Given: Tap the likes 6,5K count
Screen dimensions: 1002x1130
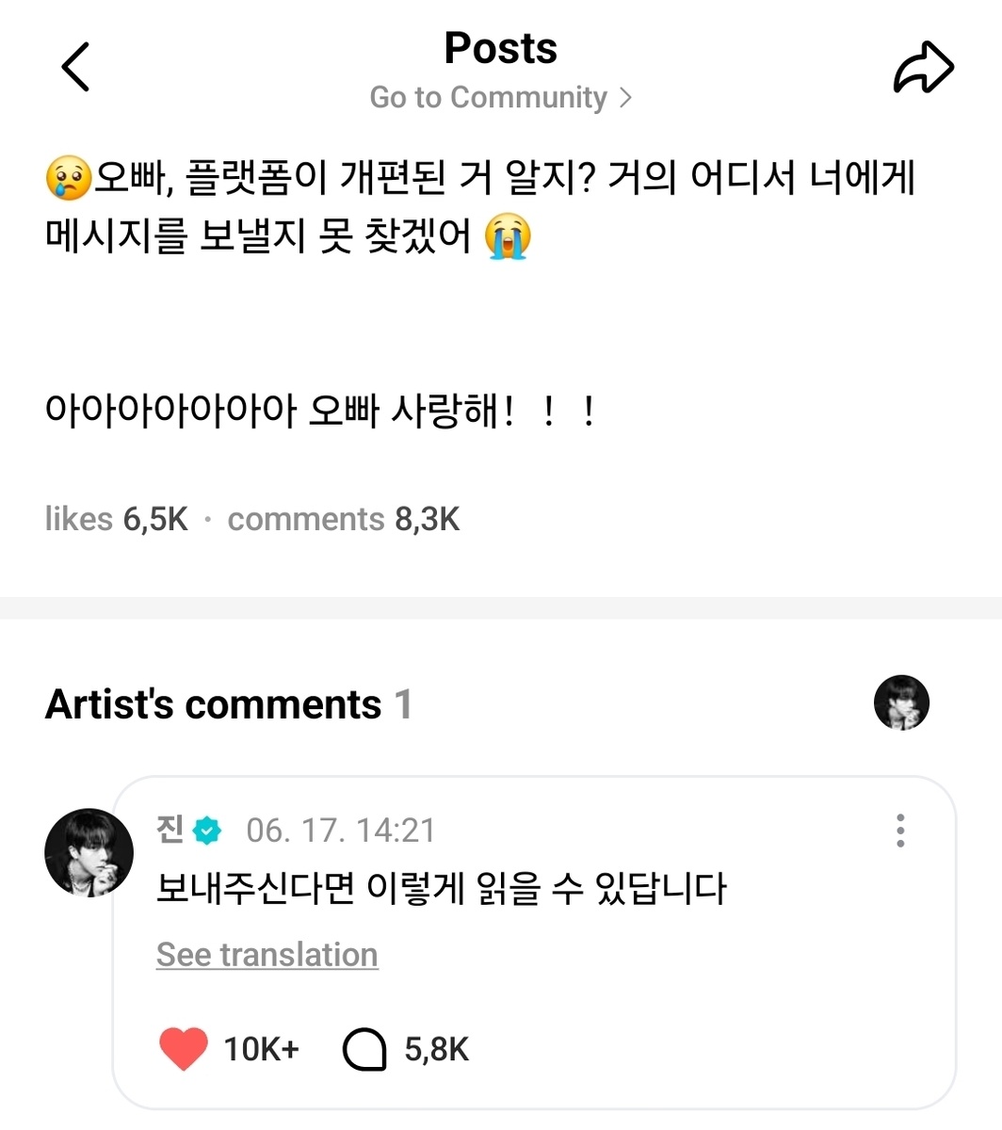Looking at the screenshot, I should tap(117, 519).
